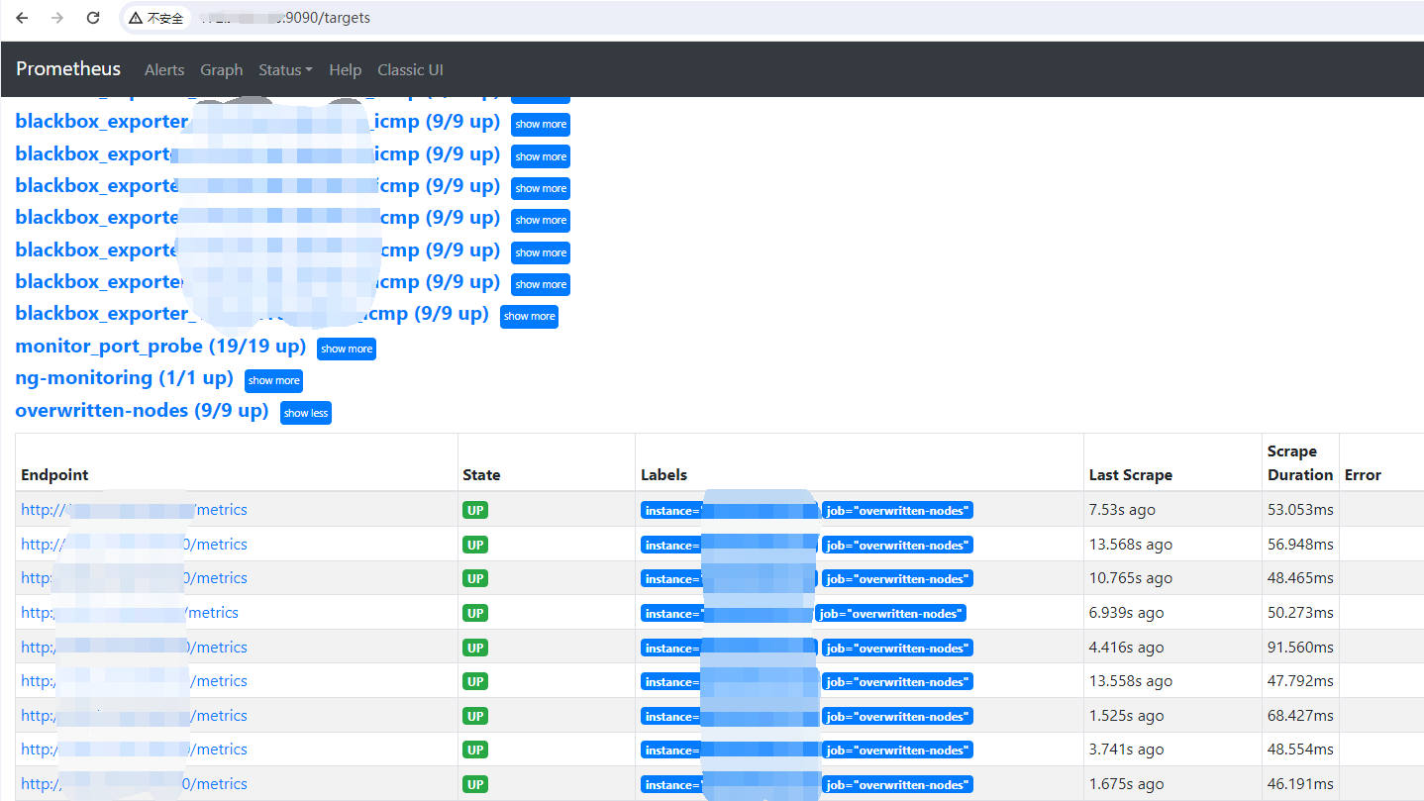This screenshot has width=1424, height=801.
Task: Open the Graph page
Action: click(221, 69)
